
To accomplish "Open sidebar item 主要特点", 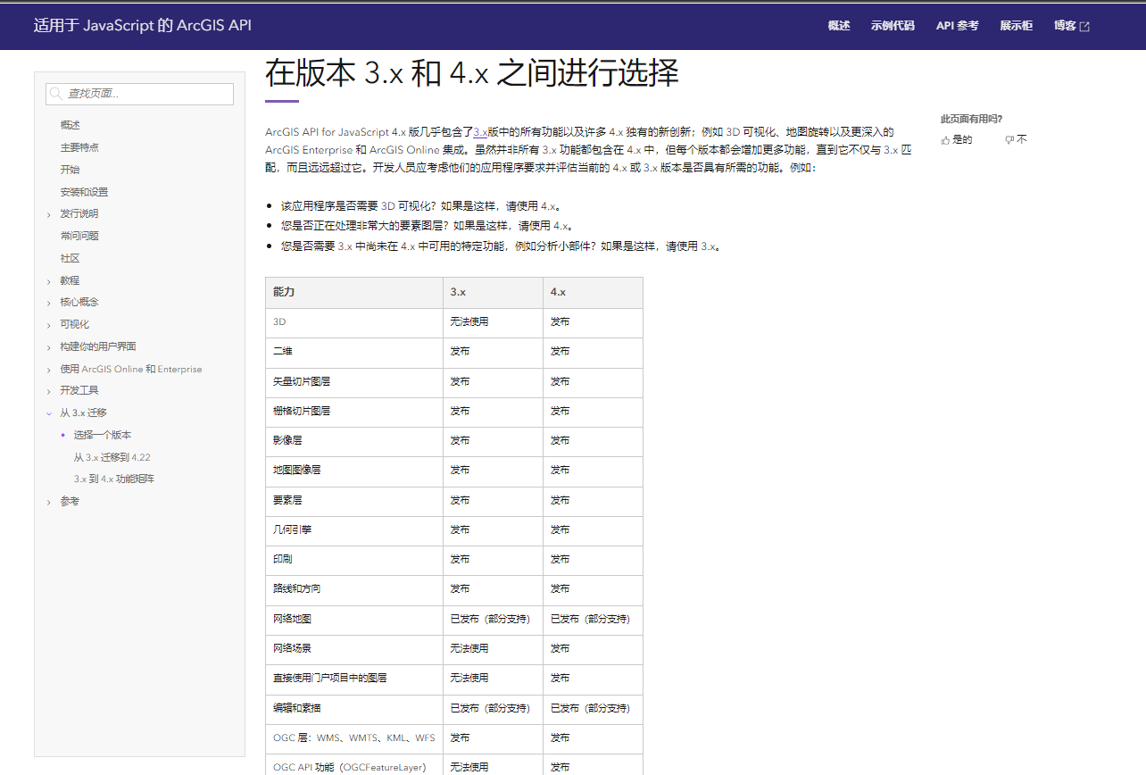I will point(79,147).
